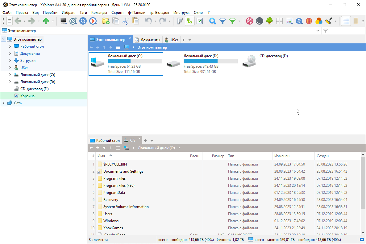Click the Локальный диск (D:) usage bar
Viewport: 366px width, 244px height.
(x=210, y=61)
